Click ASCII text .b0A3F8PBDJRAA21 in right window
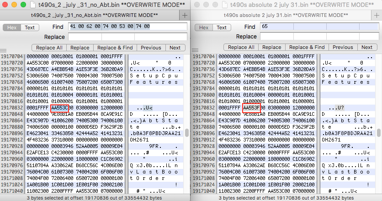This screenshot has width=382, height=201. click(347, 133)
